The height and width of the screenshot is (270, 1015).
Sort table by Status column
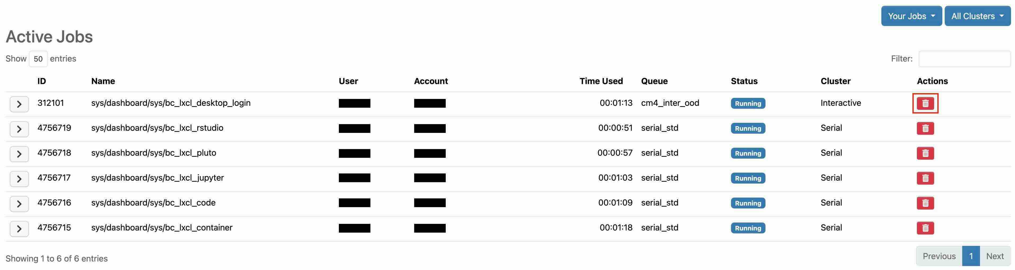click(x=744, y=81)
